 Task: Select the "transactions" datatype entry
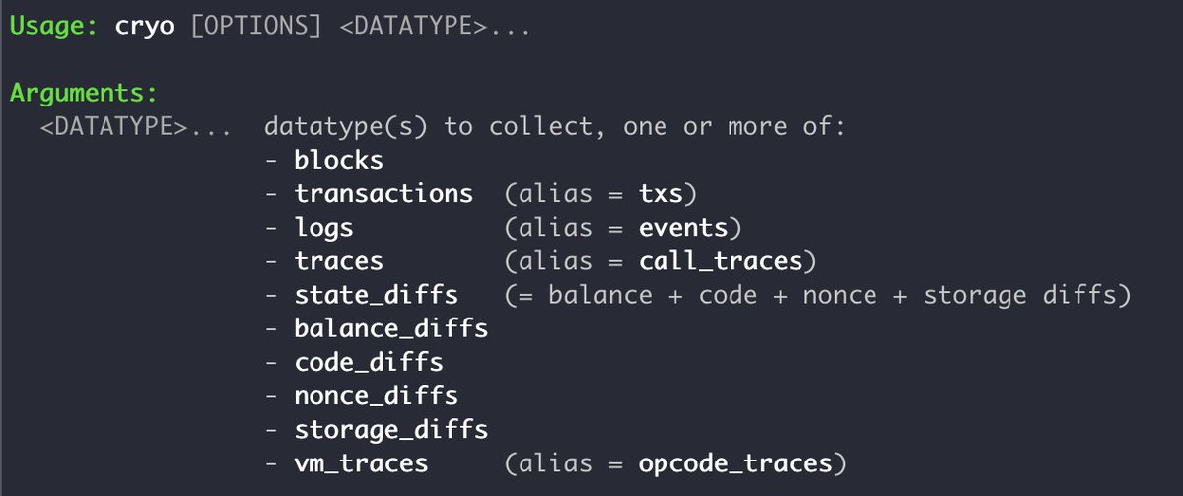(383, 194)
